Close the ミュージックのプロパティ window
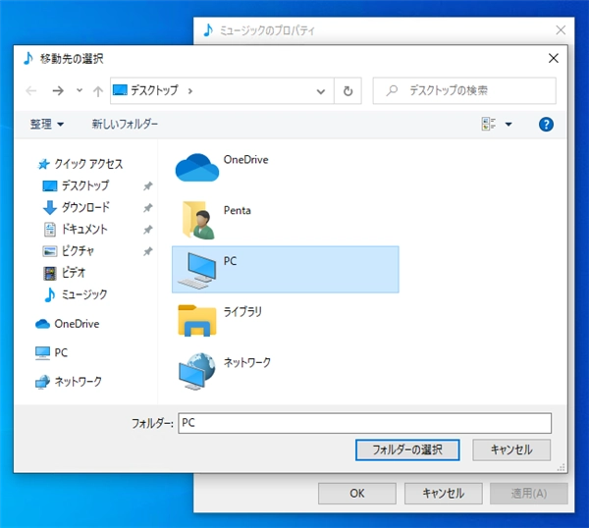This screenshot has width=589, height=528. (x=561, y=30)
